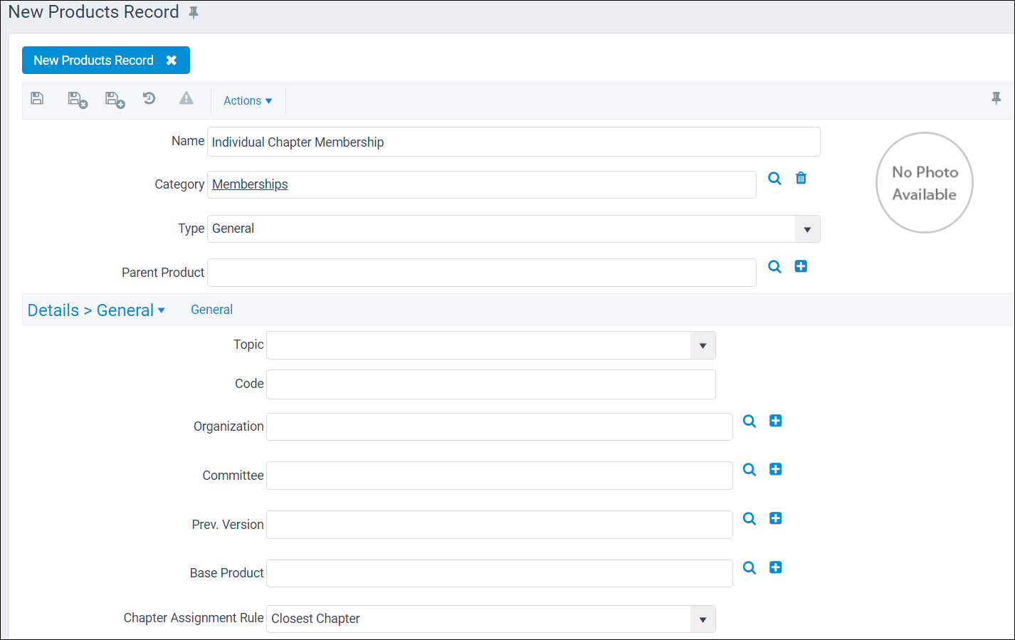1015x640 pixels.
Task: Close the New Products Record tab
Action: [x=172, y=61]
